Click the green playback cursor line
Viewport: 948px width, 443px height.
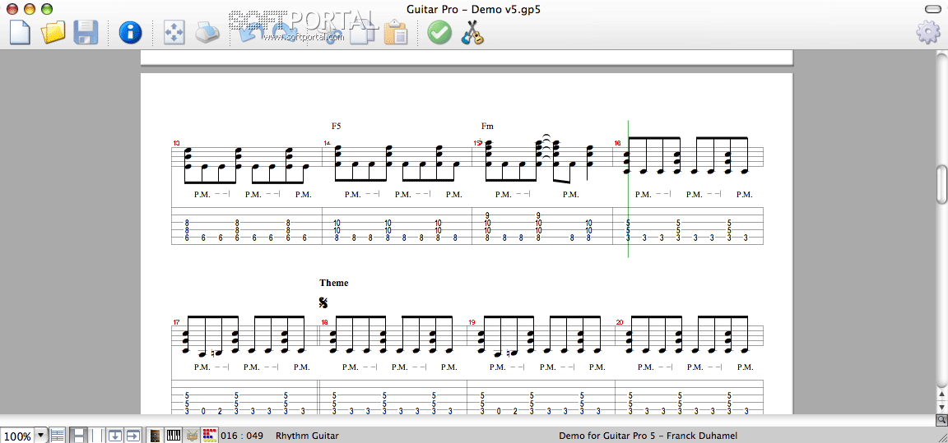[628, 189]
